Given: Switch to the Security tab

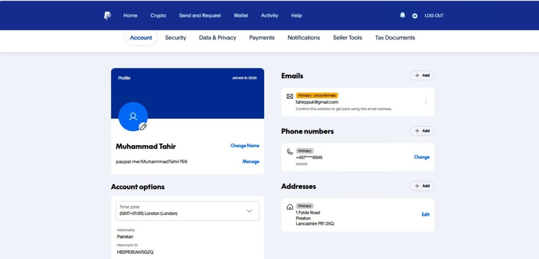Looking at the screenshot, I should pos(175,38).
